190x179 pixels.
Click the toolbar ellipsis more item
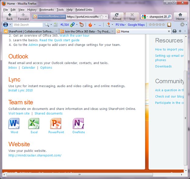(x=100, y=25)
